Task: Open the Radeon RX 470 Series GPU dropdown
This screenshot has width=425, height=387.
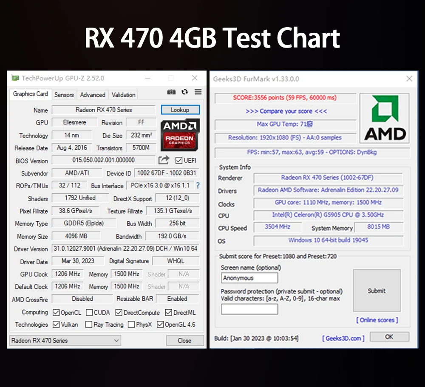Action: coord(65,340)
